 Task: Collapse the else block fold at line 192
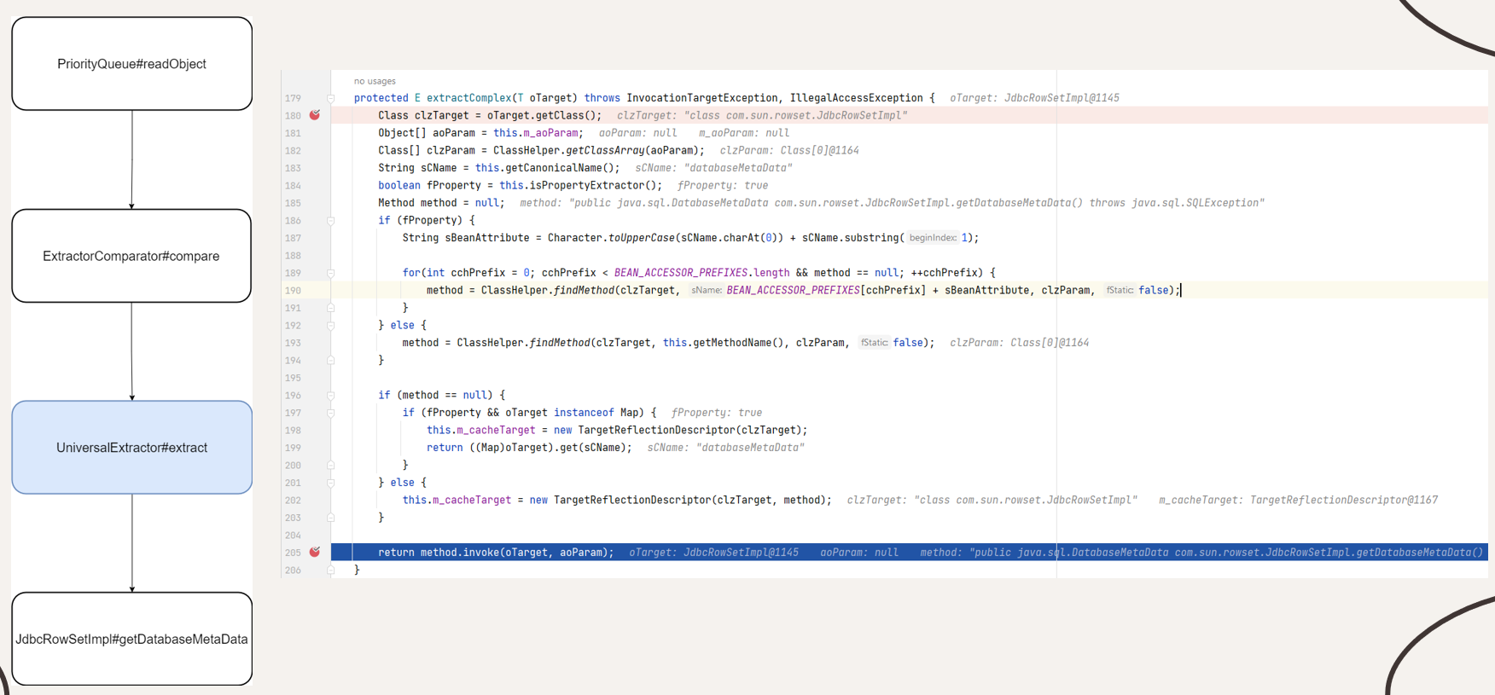pyautogui.click(x=331, y=325)
